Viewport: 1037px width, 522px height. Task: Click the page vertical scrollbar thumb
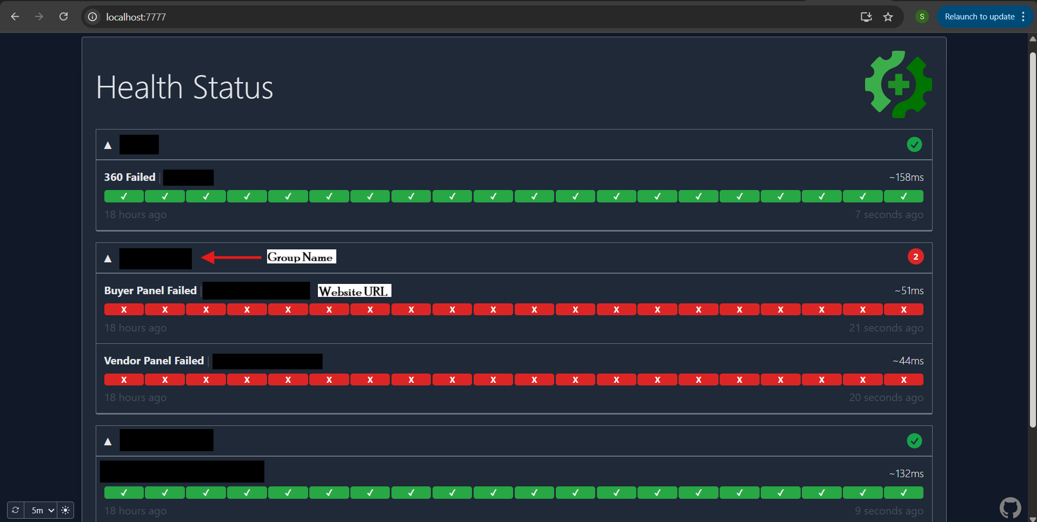[1033, 240]
